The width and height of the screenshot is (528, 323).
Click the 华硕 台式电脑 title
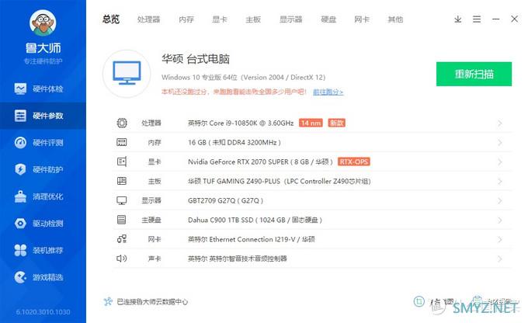pyautogui.click(x=196, y=59)
